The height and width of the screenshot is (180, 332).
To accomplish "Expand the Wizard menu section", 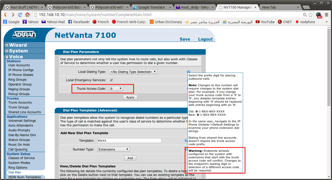I will click(x=7, y=45).
